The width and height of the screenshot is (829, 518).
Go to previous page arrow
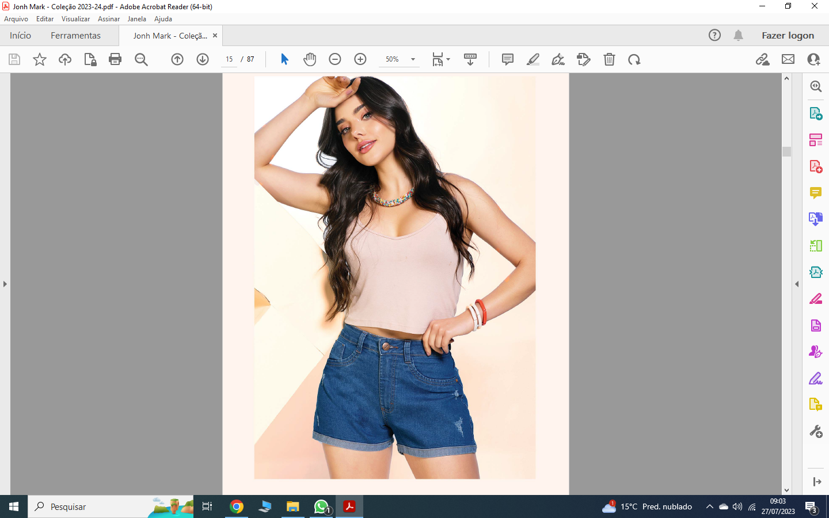[177, 59]
